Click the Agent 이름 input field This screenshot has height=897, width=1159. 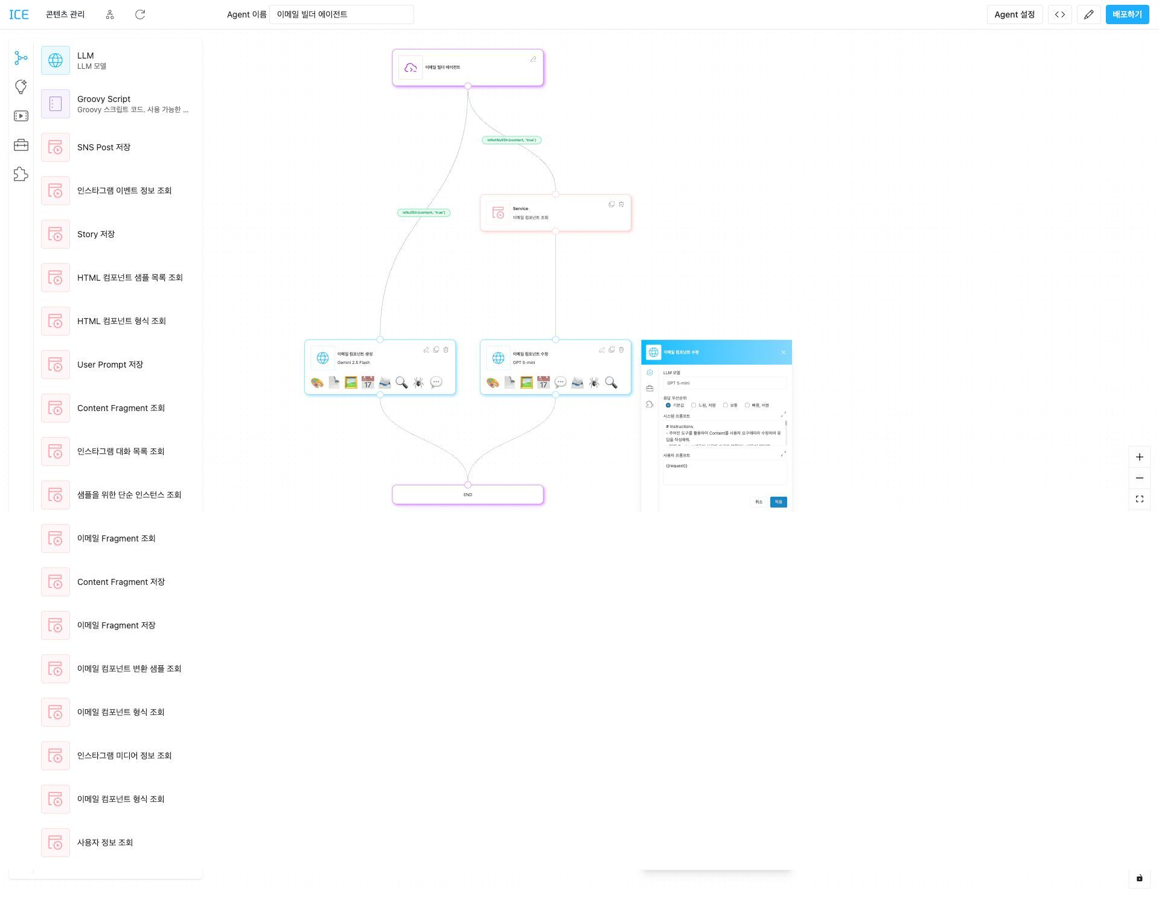click(342, 14)
